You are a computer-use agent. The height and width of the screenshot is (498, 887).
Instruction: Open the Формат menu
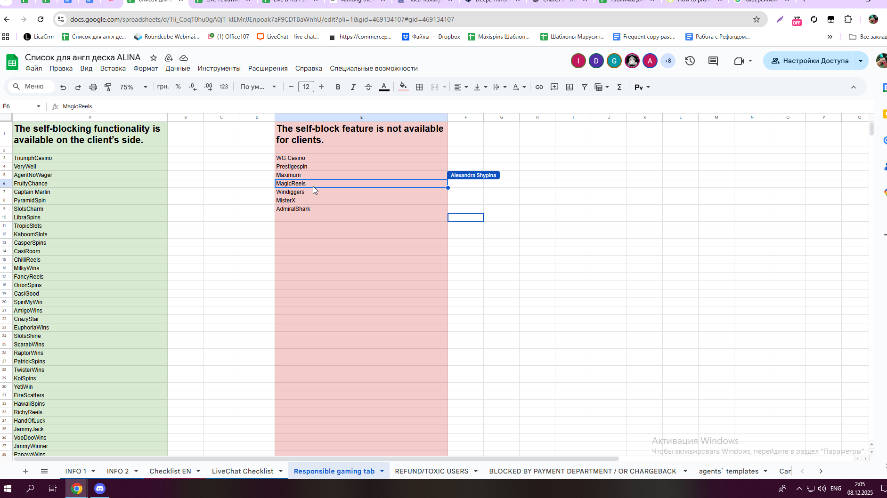point(146,68)
